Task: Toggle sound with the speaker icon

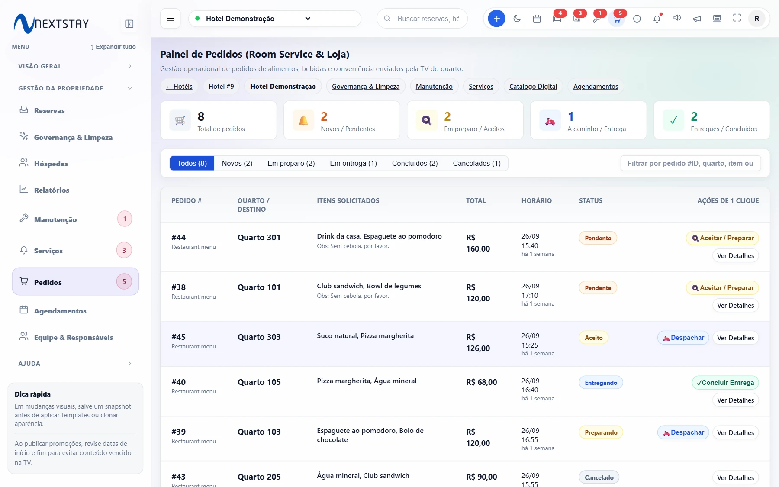Action: [x=677, y=19]
